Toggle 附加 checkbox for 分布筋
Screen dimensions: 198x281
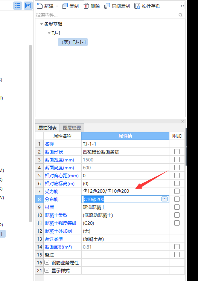(177, 199)
